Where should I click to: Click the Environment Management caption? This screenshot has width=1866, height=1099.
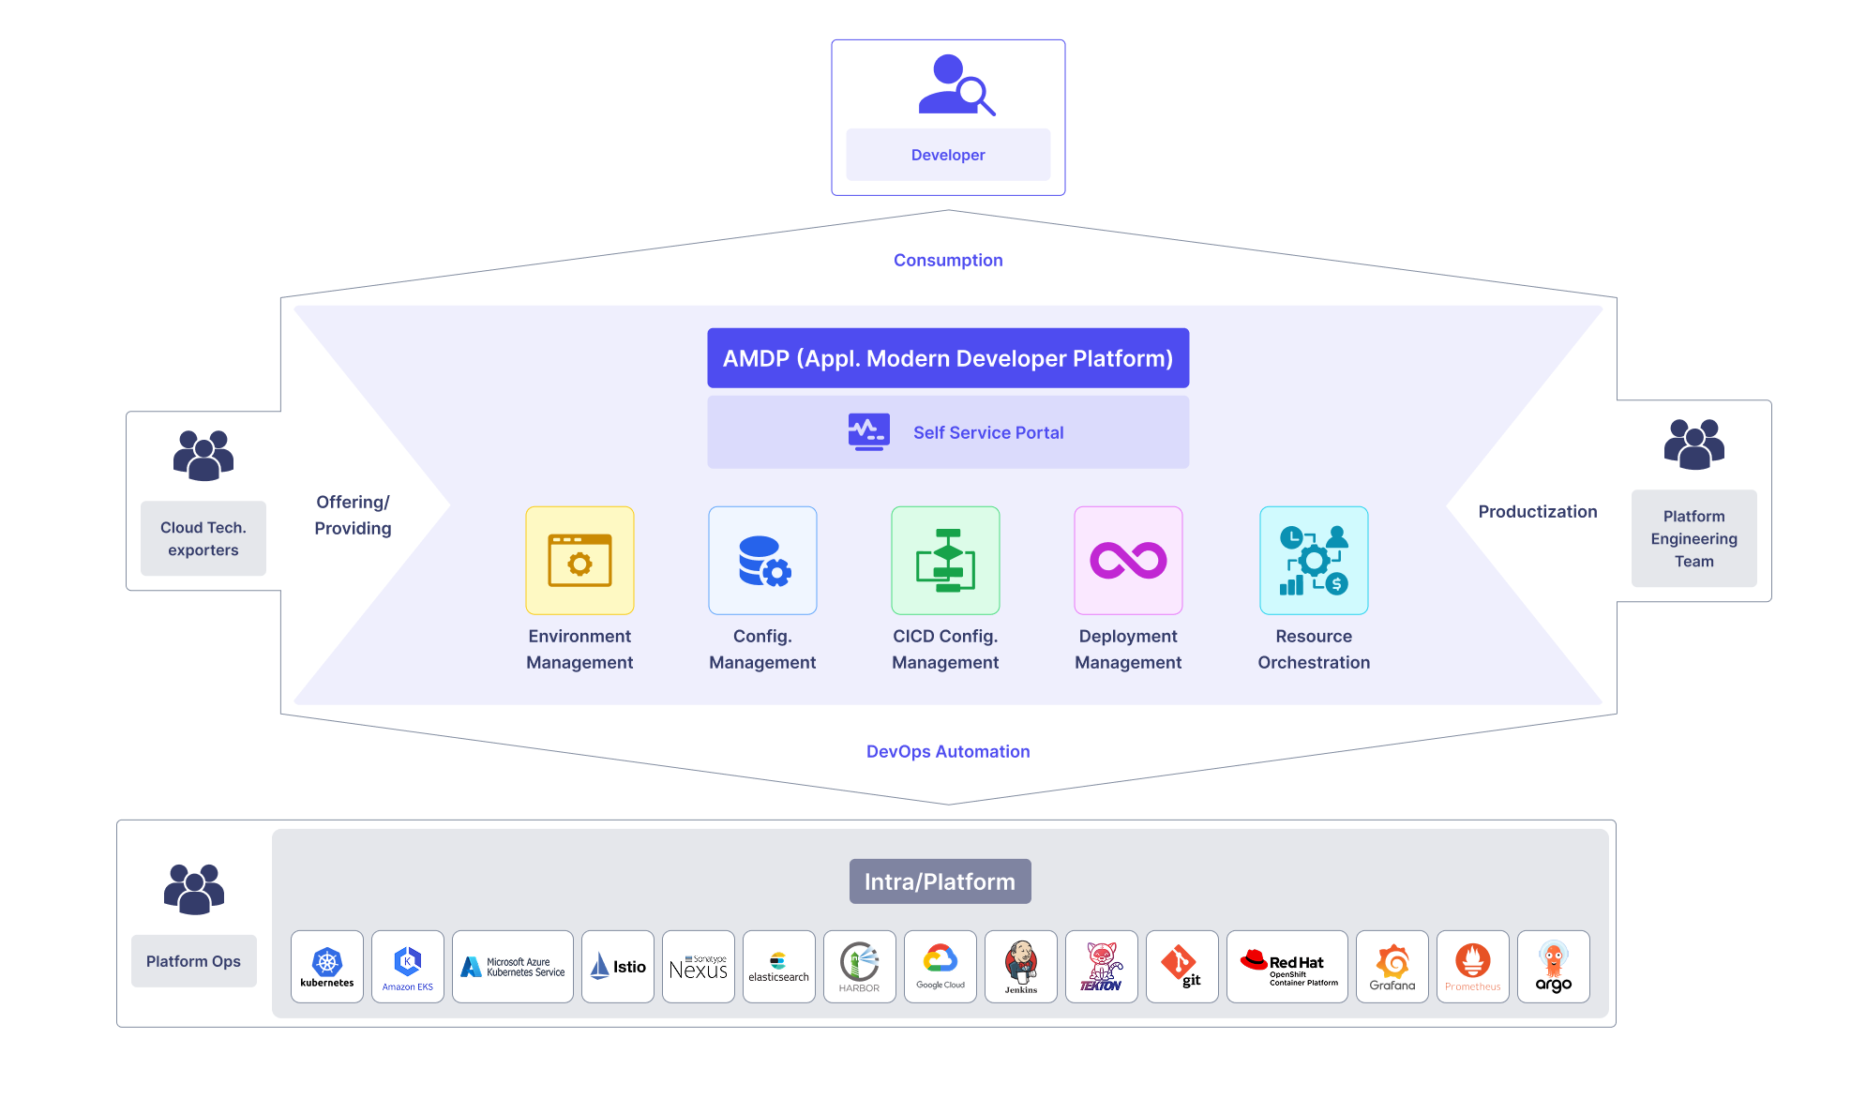click(x=579, y=649)
